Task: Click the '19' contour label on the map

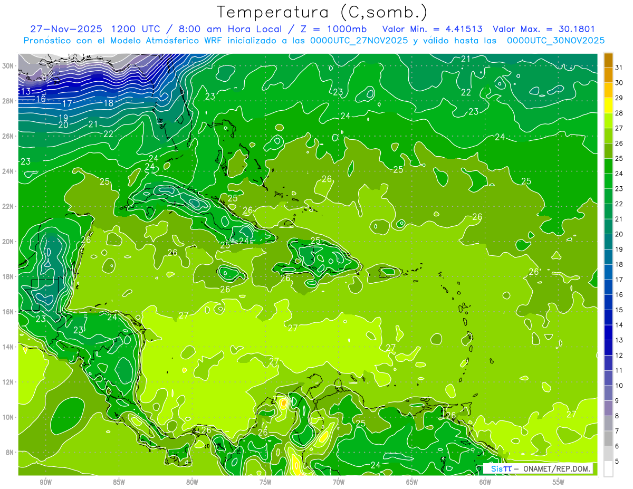Action: click(x=63, y=118)
